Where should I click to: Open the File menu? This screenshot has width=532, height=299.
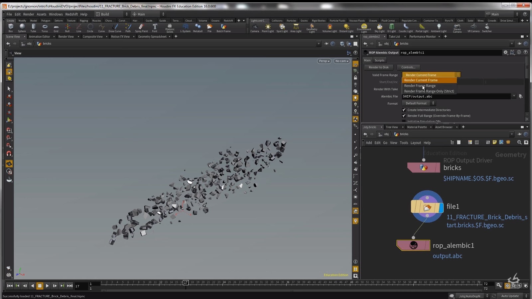click(x=9, y=14)
